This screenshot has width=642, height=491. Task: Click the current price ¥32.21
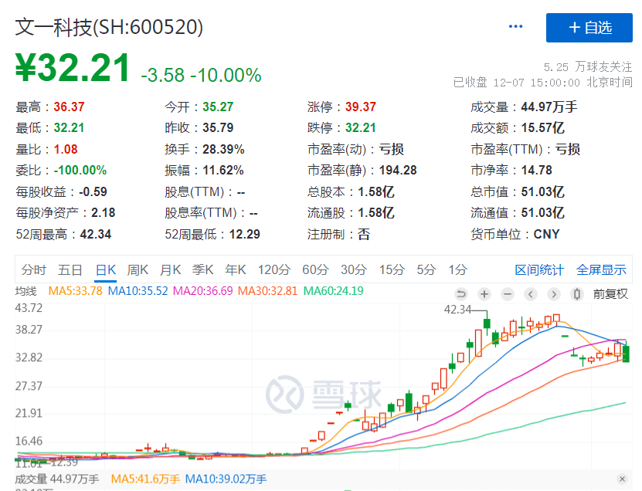(73, 67)
